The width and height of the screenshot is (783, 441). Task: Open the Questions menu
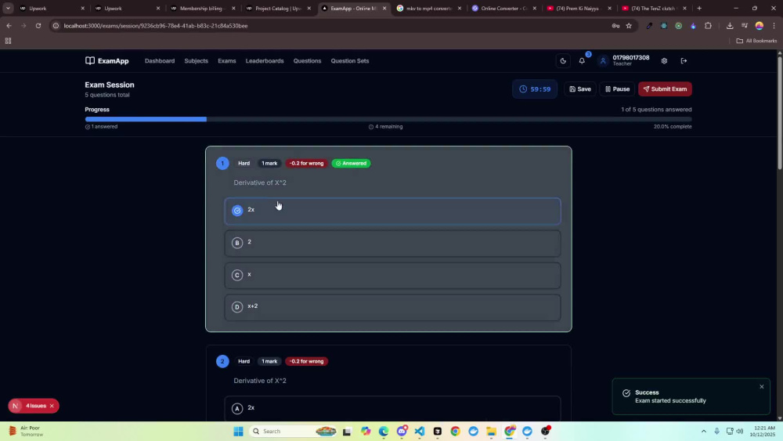click(x=307, y=61)
